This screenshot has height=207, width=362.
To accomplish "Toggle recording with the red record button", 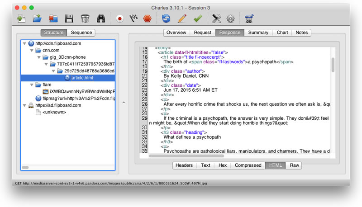I will pyautogui.click(x=119, y=19).
